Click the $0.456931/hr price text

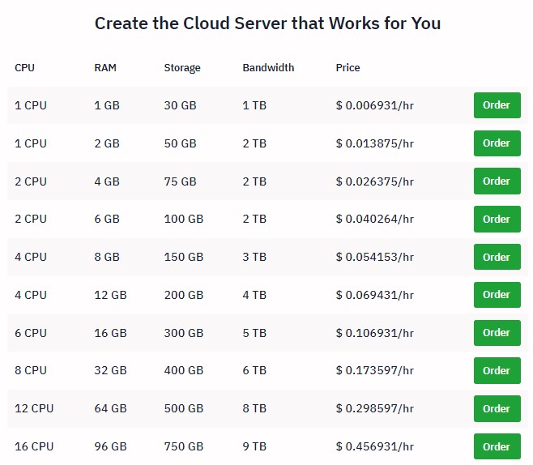tap(374, 446)
